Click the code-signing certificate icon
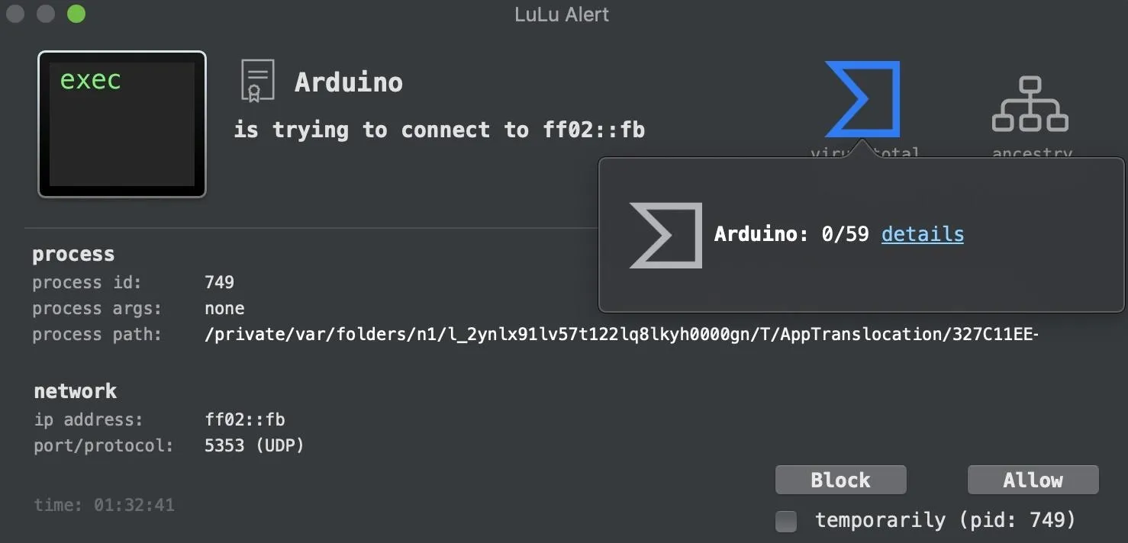The height and width of the screenshot is (543, 1128). [x=257, y=81]
